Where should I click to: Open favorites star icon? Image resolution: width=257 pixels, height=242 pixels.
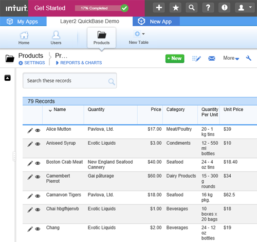click(175, 8)
